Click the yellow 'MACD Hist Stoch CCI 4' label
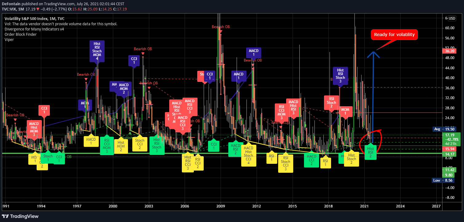 [248, 155]
